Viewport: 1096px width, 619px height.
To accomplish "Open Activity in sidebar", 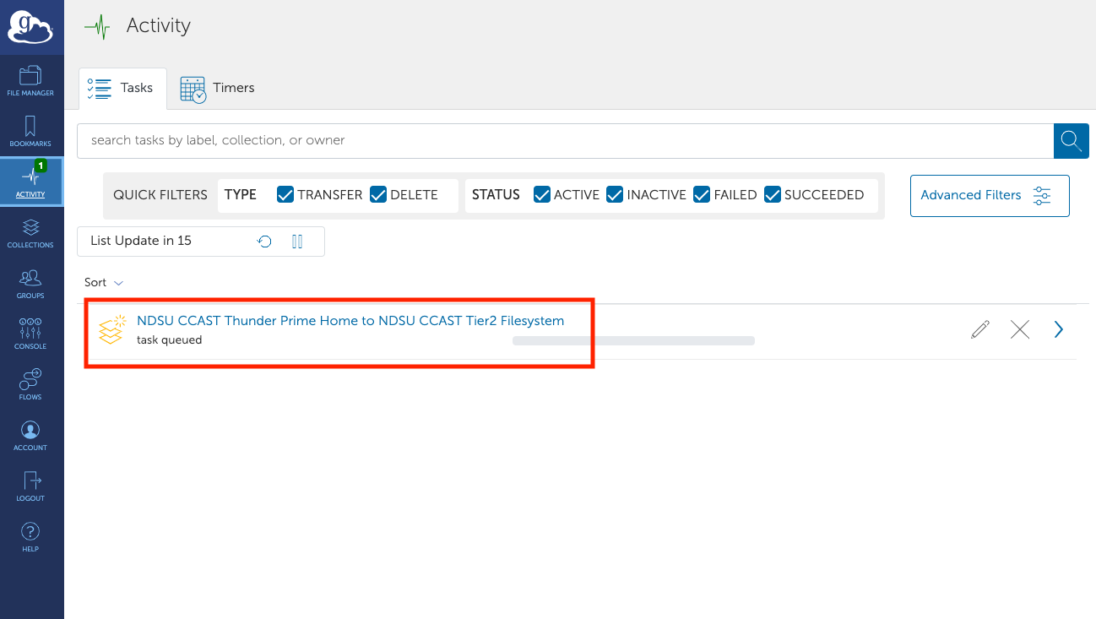I will (30, 182).
